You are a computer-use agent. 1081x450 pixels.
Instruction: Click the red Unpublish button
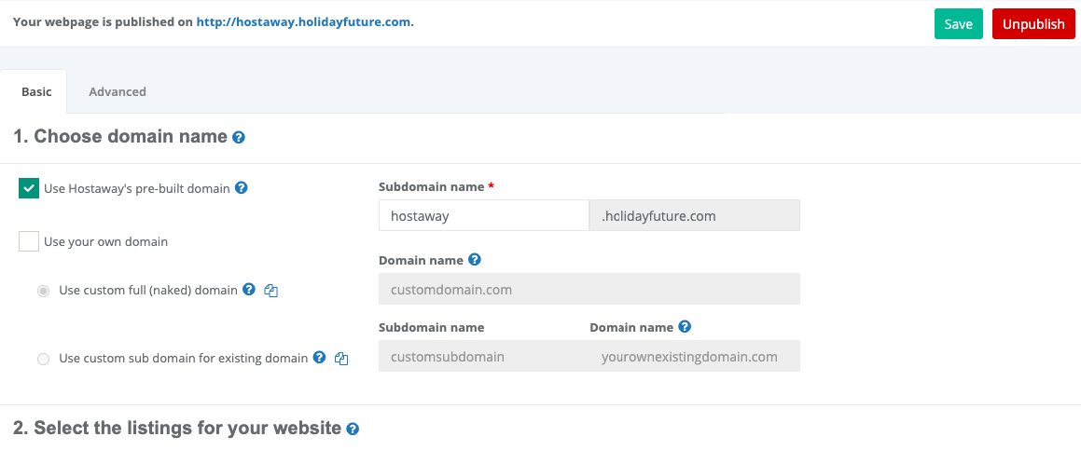click(x=1033, y=24)
